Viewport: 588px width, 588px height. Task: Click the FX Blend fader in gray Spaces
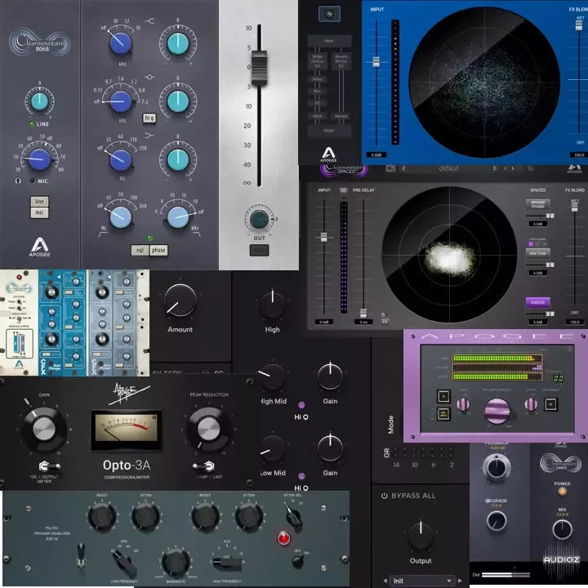click(574, 206)
